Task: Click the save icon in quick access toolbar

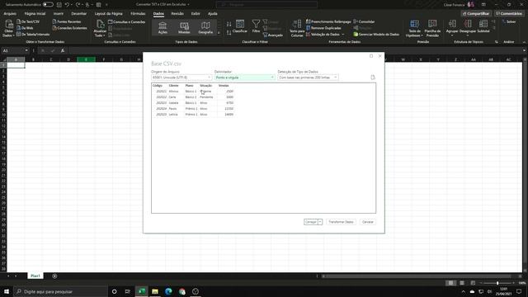Action: 59,5
